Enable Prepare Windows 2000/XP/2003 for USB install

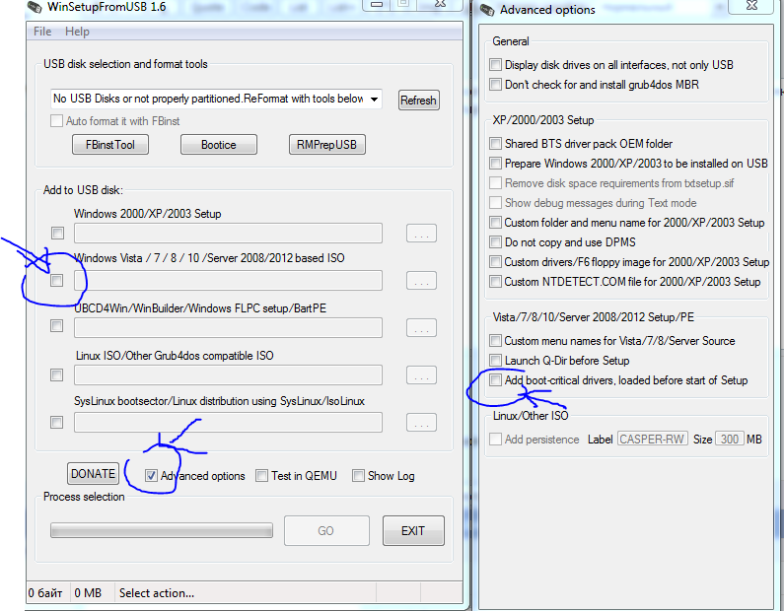pos(495,164)
